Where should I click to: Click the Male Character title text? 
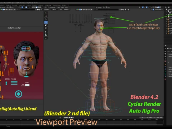[x=14, y=28]
